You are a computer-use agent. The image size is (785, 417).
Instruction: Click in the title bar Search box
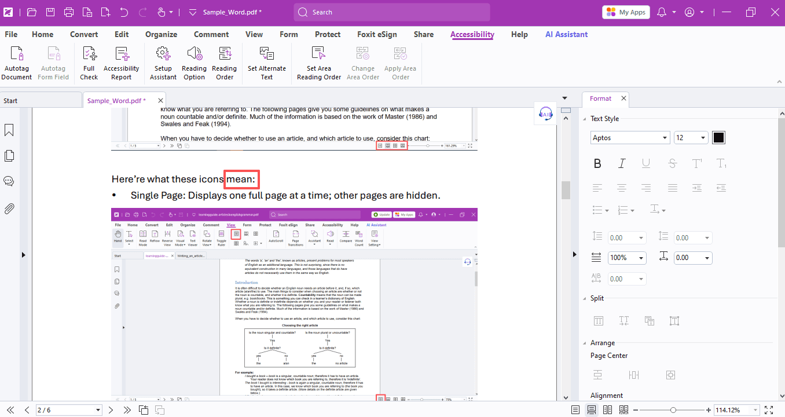[392, 12]
